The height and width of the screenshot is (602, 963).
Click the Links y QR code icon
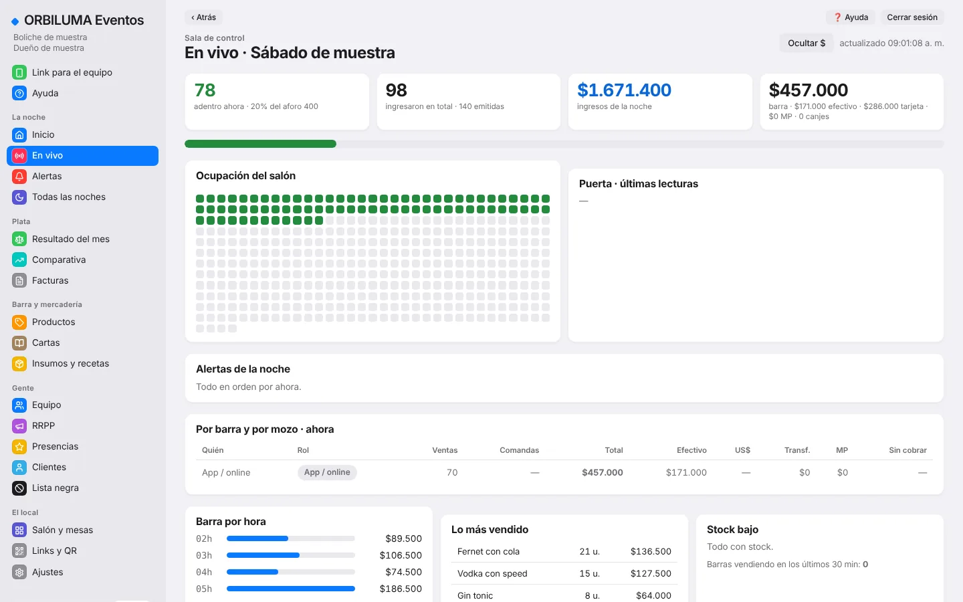pyautogui.click(x=19, y=550)
